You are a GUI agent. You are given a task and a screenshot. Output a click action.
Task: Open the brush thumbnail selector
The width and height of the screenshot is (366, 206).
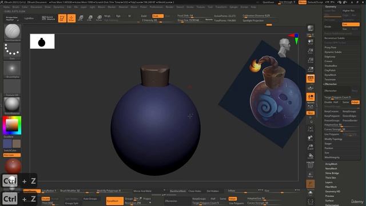(12, 33)
